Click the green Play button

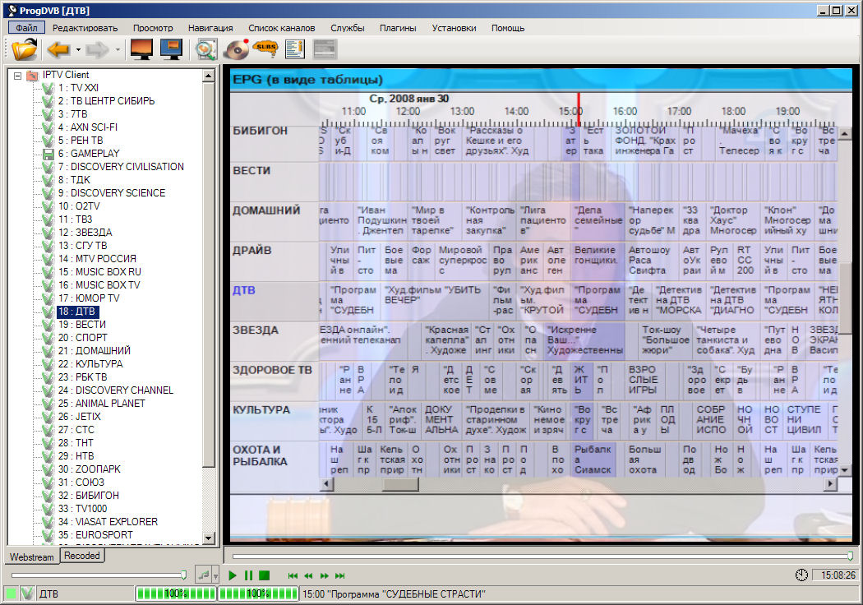tap(233, 576)
